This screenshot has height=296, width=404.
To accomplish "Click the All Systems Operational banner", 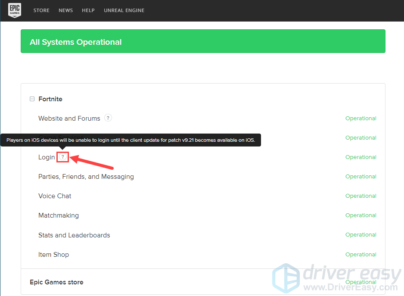I will (x=203, y=41).
